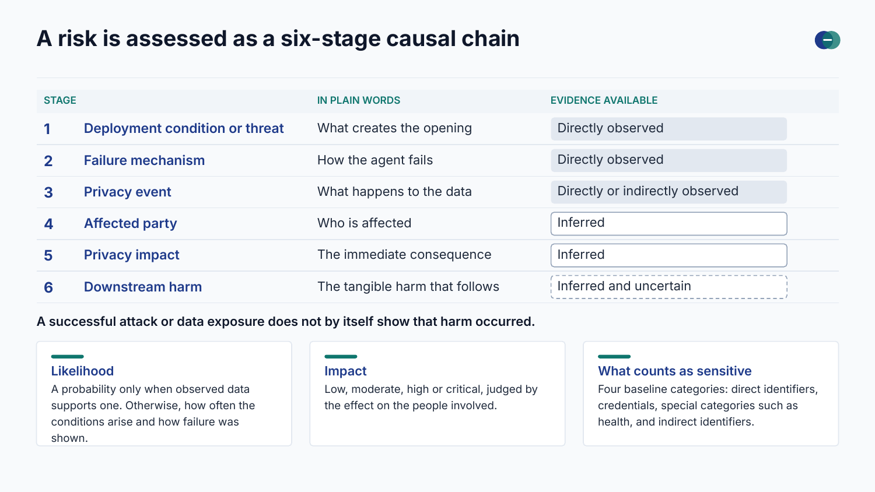Click the STAGE column header
Screen dimensions: 875x492
[x=60, y=100]
